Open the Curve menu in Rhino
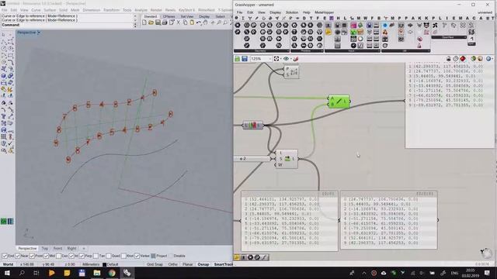Screen dimensions: 497x279 [36, 10]
